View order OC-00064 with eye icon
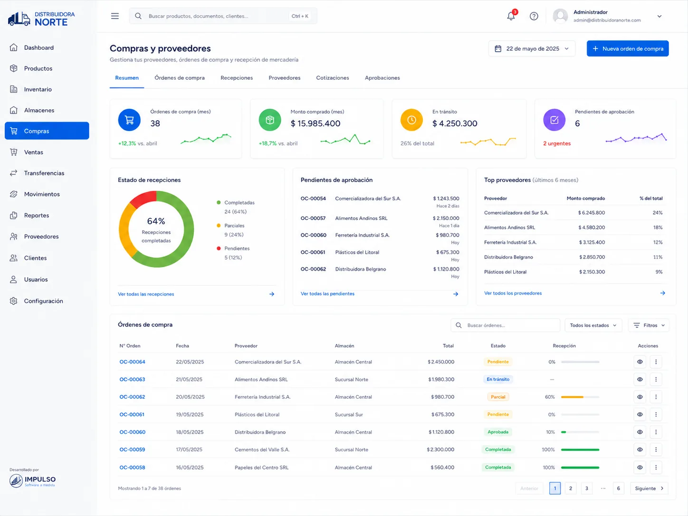 [x=640, y=362]
